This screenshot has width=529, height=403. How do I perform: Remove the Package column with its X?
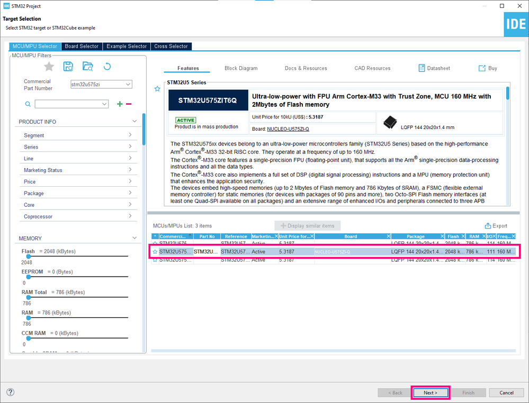(x=442, y=236)
